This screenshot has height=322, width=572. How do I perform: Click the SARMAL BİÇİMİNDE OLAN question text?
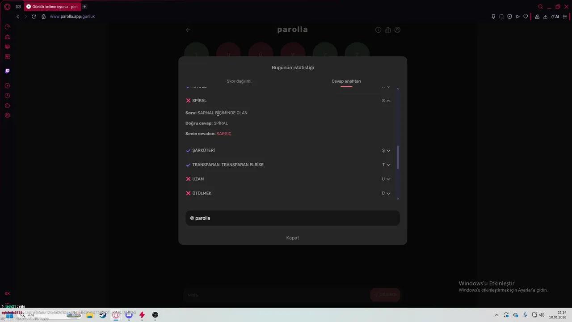pos(223,113)
